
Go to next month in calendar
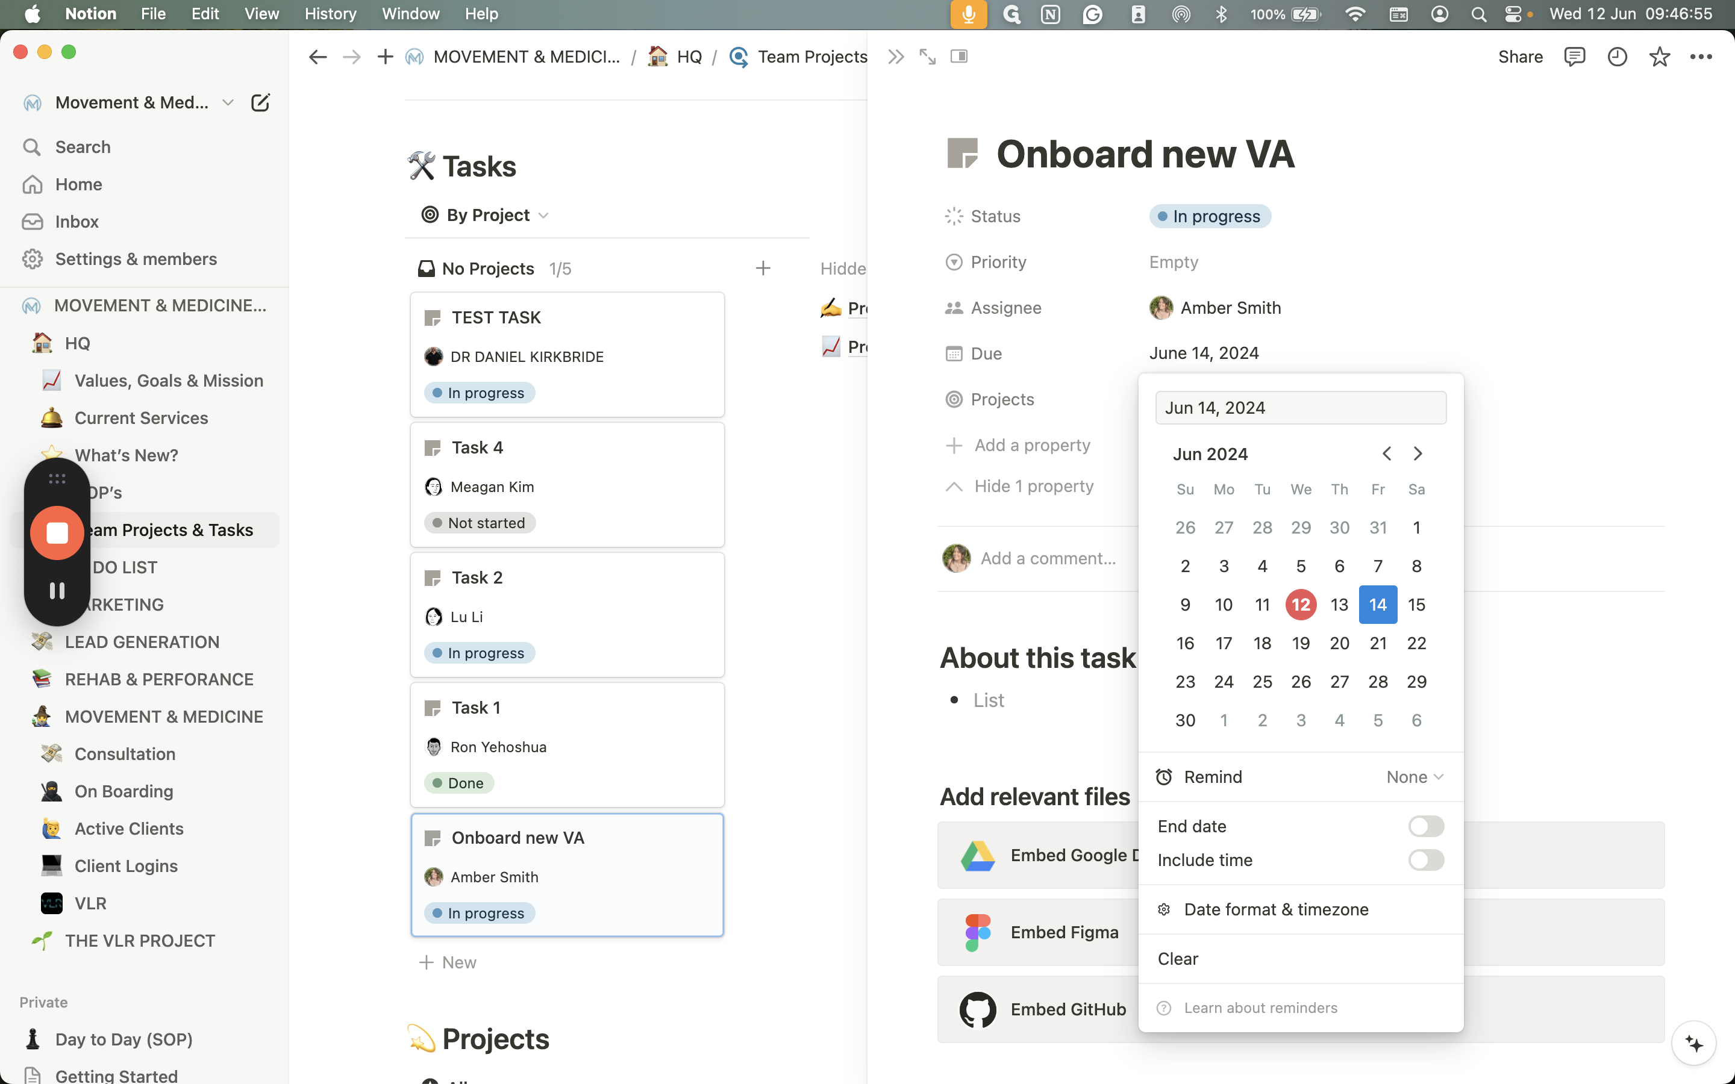click(x=1418, y=454)
